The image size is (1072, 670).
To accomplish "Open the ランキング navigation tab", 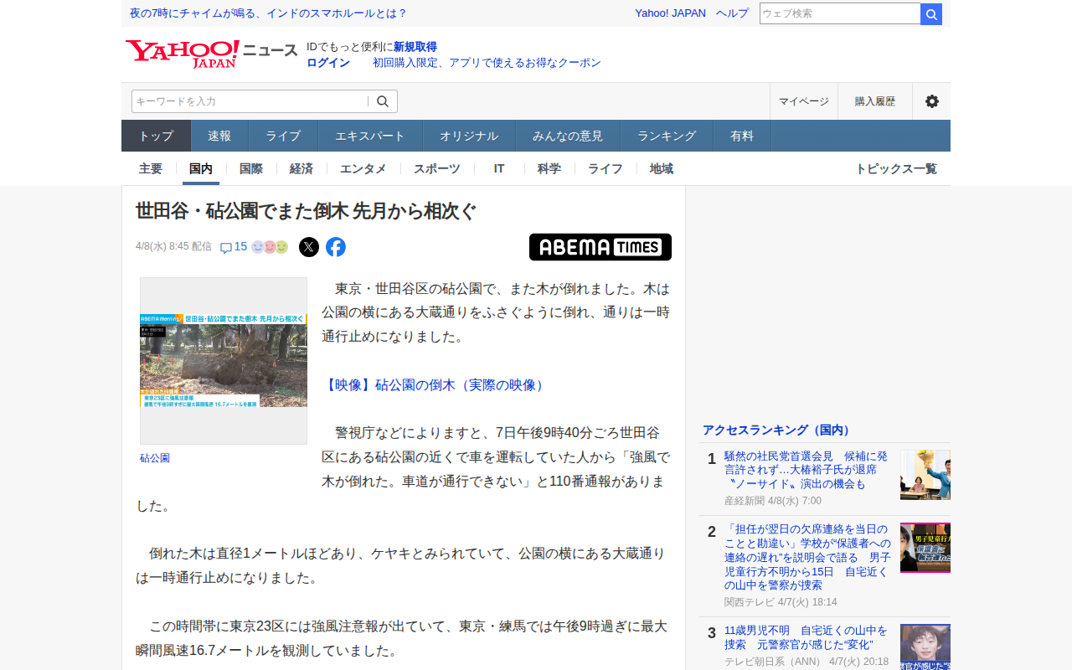I will pos(667,136).
